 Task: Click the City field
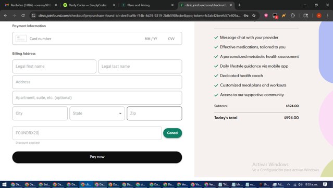40,114
